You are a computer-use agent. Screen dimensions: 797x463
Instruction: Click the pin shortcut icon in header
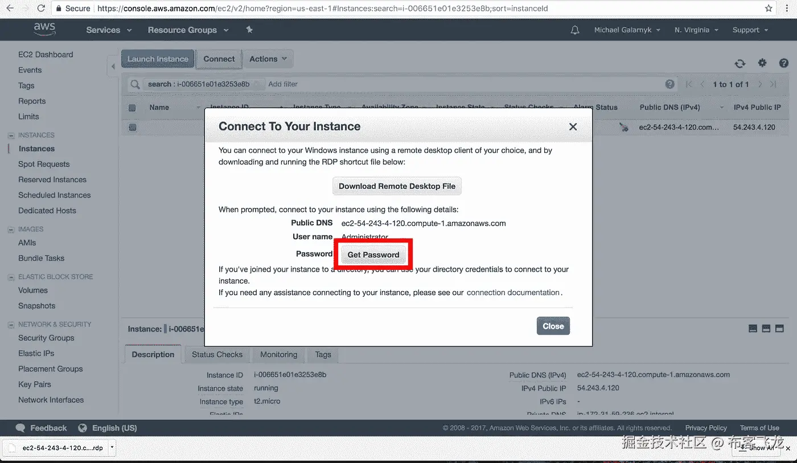[x=249, y=30]
